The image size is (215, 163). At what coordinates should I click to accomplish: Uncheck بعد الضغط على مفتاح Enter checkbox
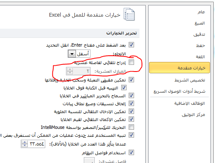click(131, 45)
